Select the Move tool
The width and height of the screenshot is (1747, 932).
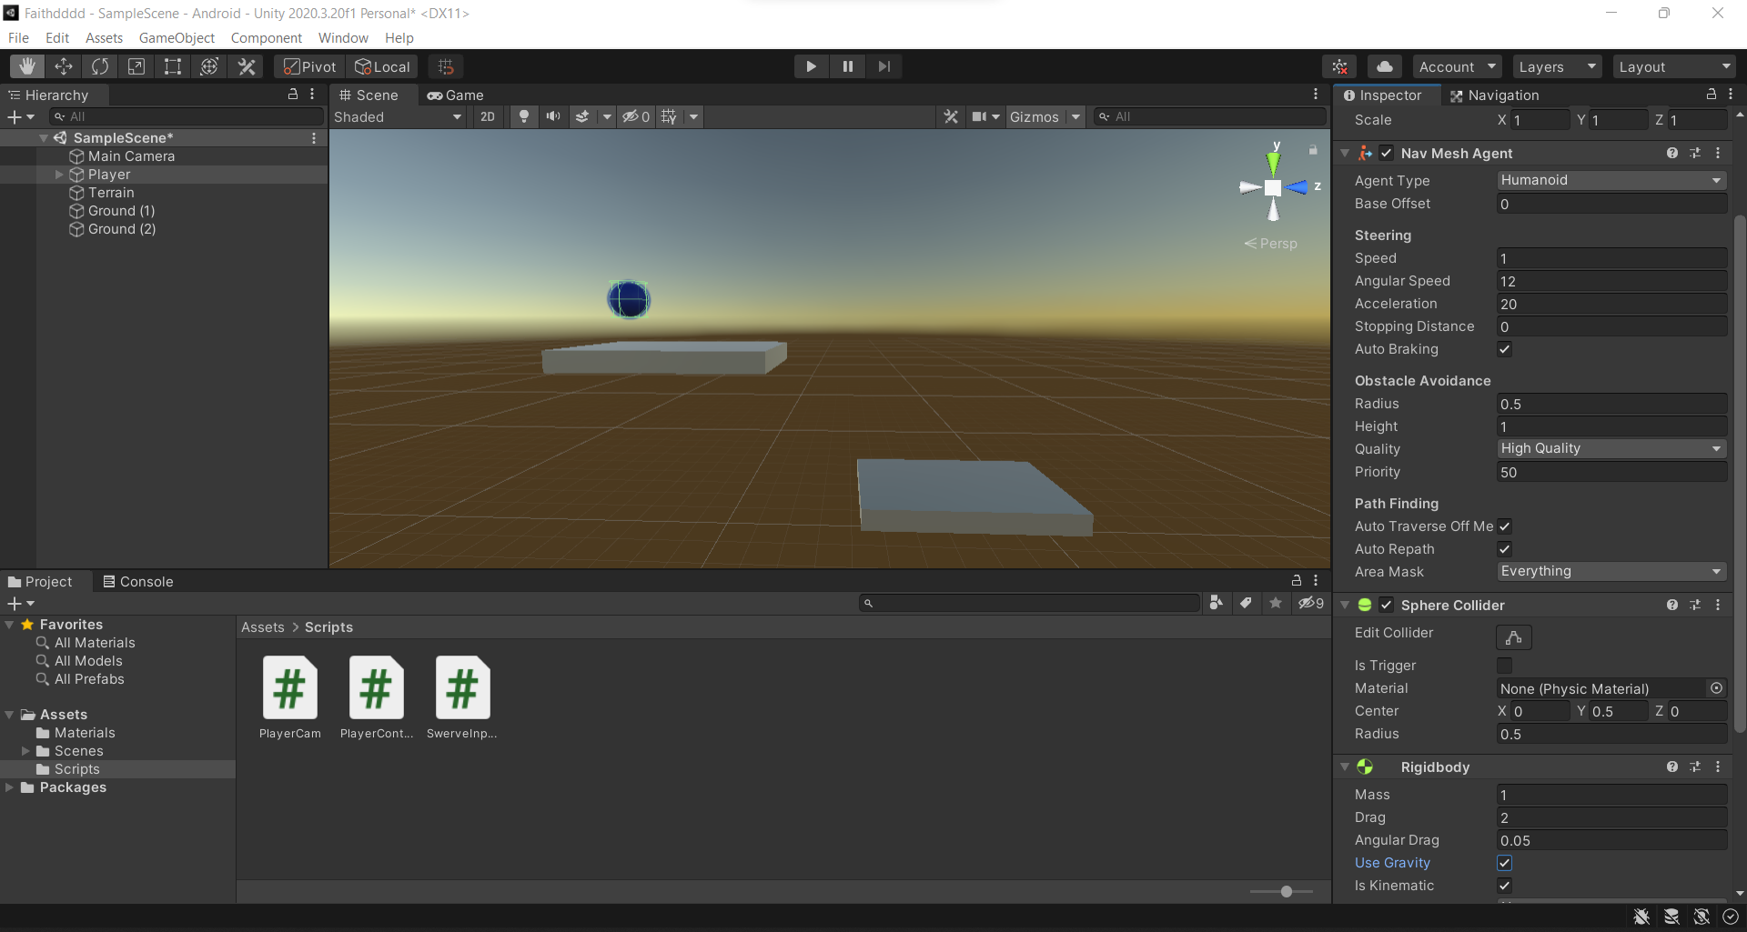click(64, 66)
